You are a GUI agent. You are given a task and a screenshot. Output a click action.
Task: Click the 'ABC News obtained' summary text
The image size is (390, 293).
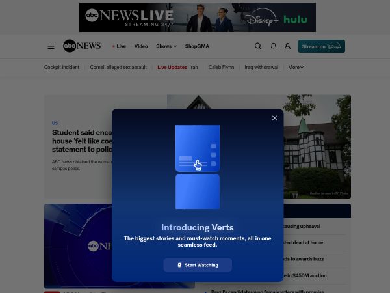(82, 165)
